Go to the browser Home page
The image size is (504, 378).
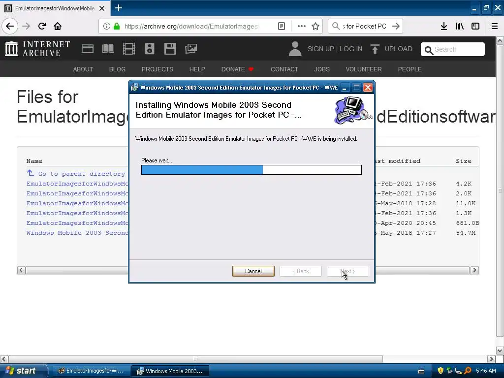(x=58, y=26)
